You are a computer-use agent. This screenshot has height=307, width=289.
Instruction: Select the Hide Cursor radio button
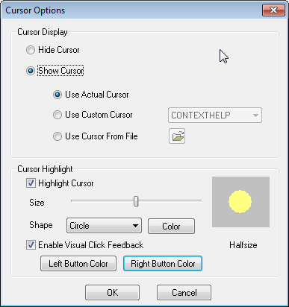point(31,50)
